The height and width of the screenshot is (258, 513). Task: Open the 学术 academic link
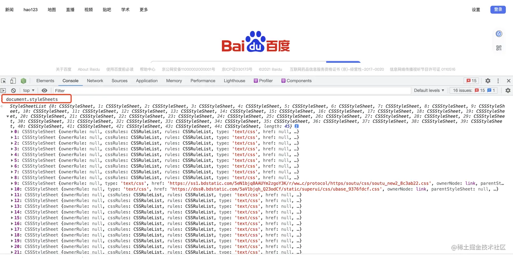click(125, 10)
